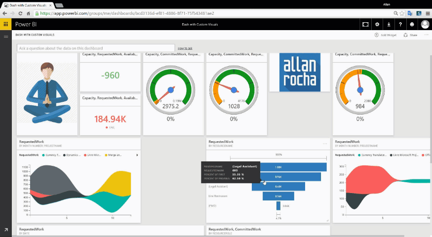This screenshot has height=237, width=432.
Task: Click the browser home icon
Action: coord(28,13)
